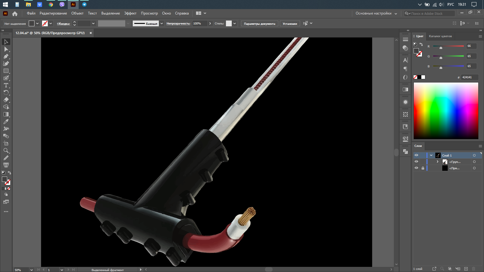Screen dimensions: 484x272
Task: Click Непрозрачность opacity link
Action: click(178, 23)
